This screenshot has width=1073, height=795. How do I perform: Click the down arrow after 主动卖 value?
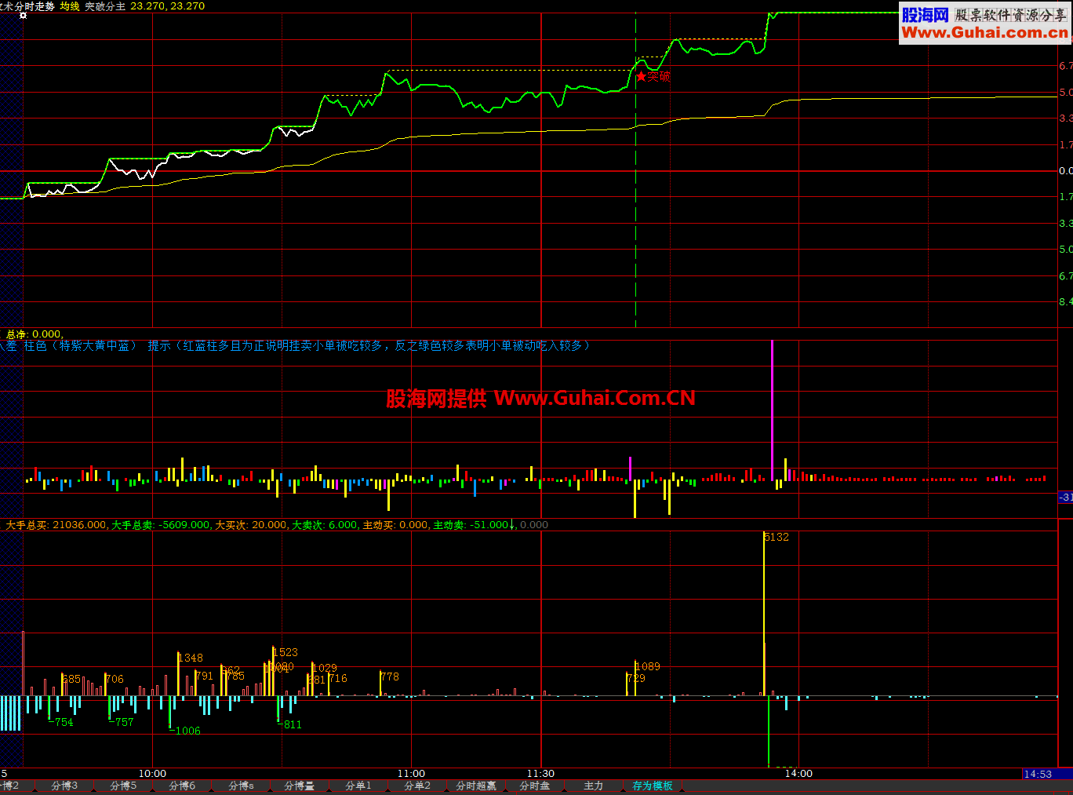point(512,525)
